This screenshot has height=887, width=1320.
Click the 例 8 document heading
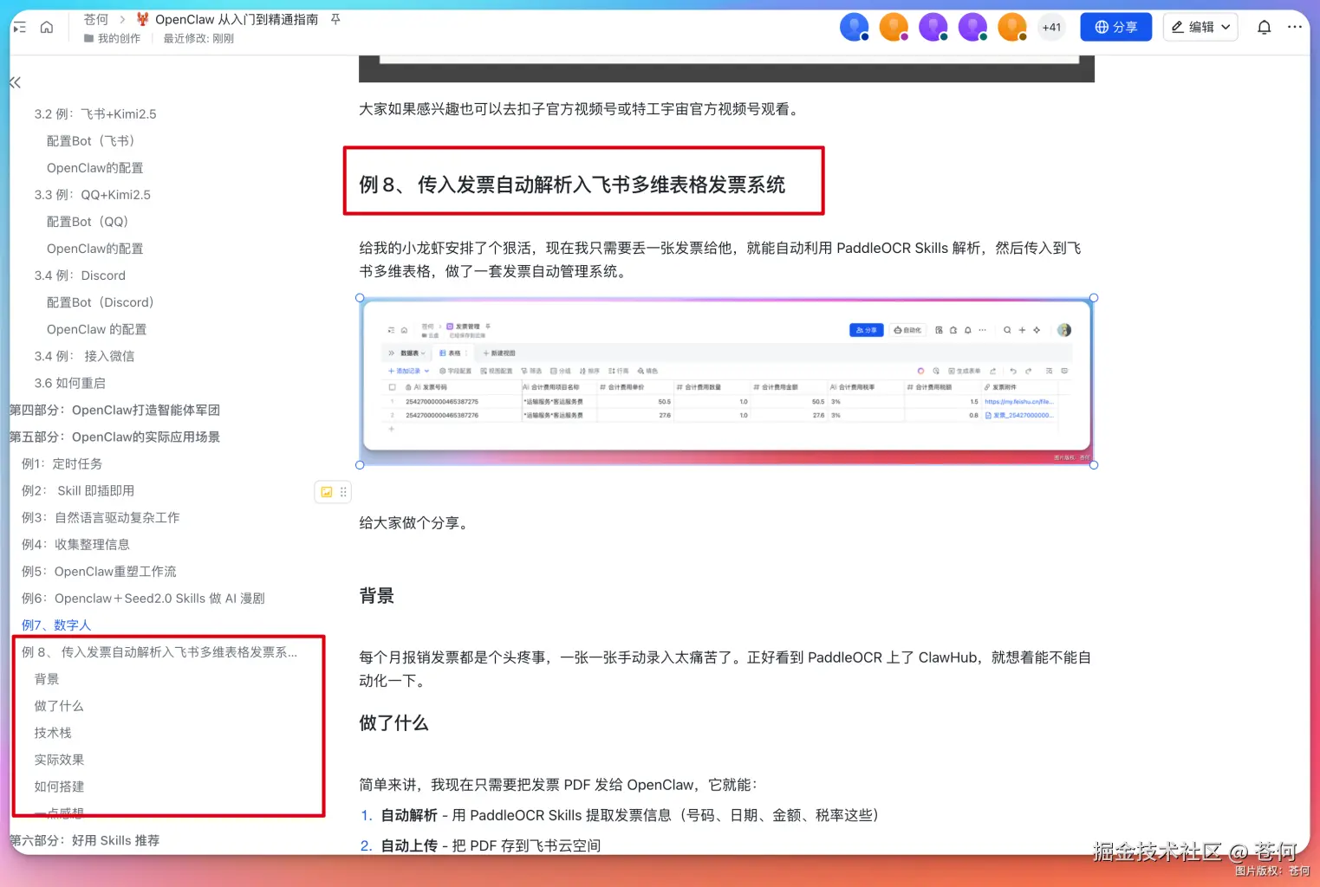click(572, 185)
